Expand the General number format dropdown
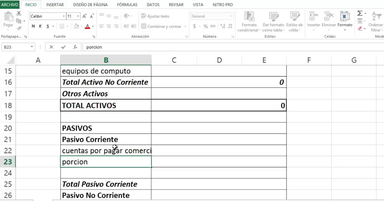The width and height of the screenshot is (384, 201). (x=231, y=16)
